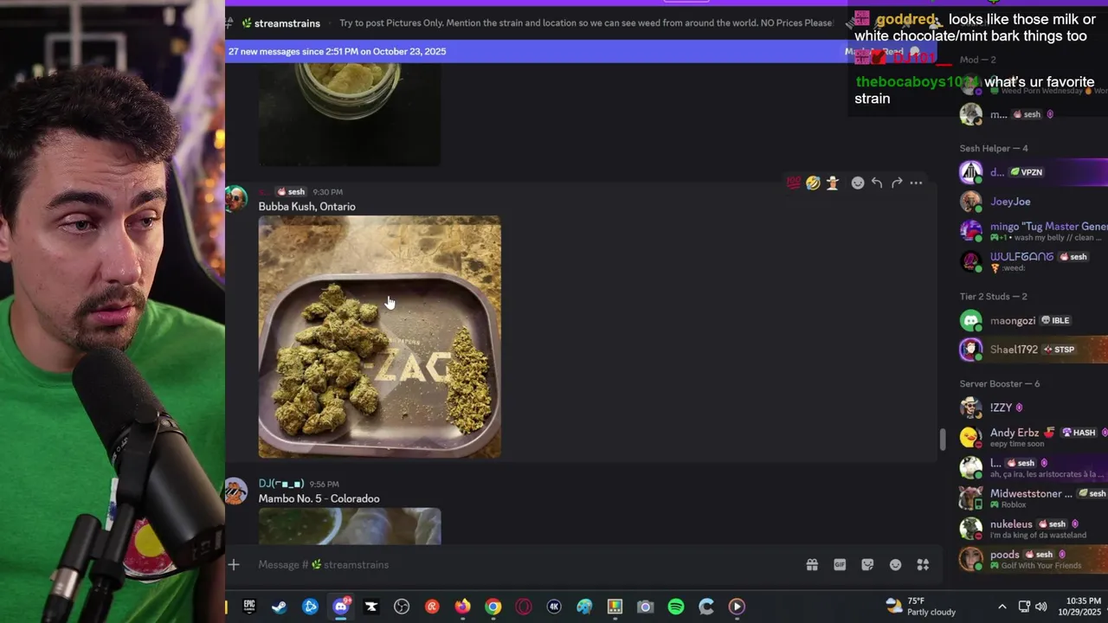Open the volume control in system tray
Viewport: 1108px width, 623px height.
[1040, 607]
